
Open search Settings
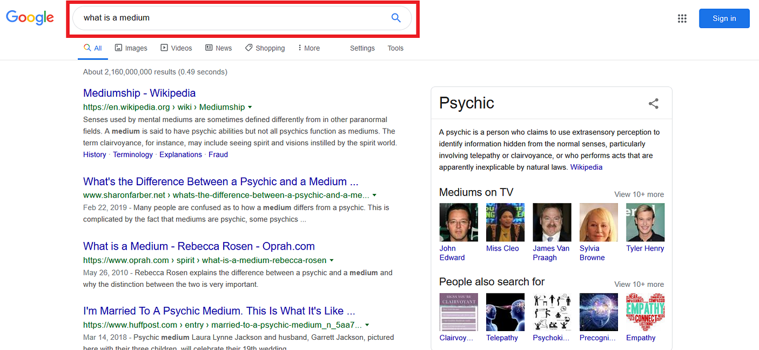pyautogui.click(x=362, y=48)
